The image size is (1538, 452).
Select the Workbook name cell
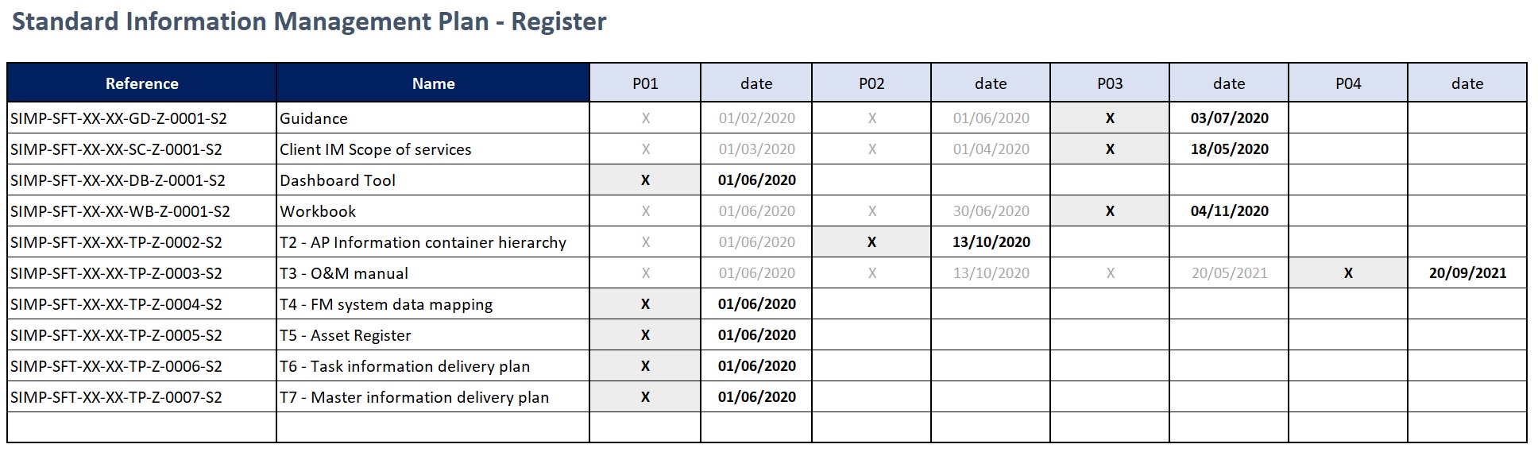318,211
